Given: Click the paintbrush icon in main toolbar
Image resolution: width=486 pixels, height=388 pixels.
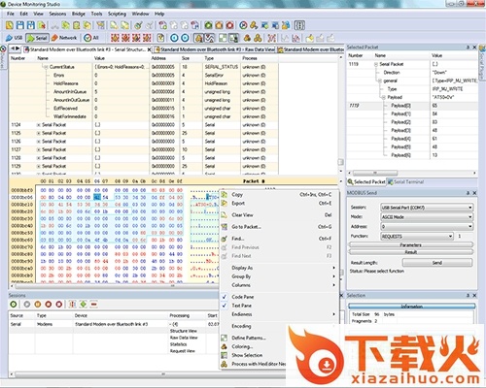Looking at the screenshot, I should [x=139, y=25].
